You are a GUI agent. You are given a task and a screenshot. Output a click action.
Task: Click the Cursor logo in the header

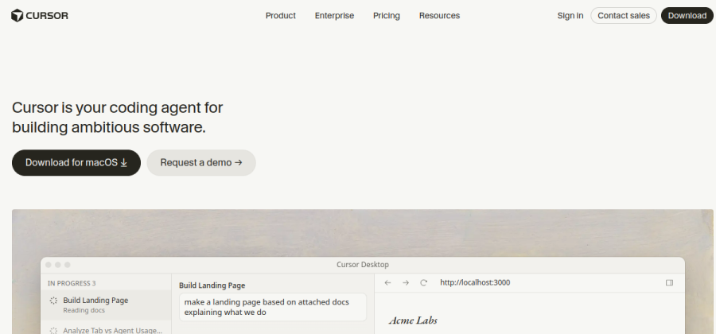(x=40, y=16)
